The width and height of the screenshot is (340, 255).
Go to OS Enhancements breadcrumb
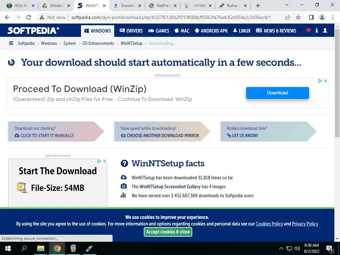click(98, 43)
